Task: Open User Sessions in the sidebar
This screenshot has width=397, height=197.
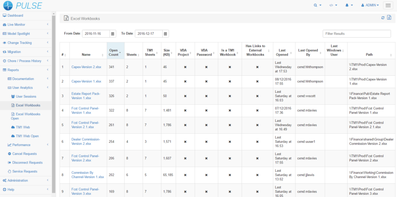Action: click(x=26, y=96)
